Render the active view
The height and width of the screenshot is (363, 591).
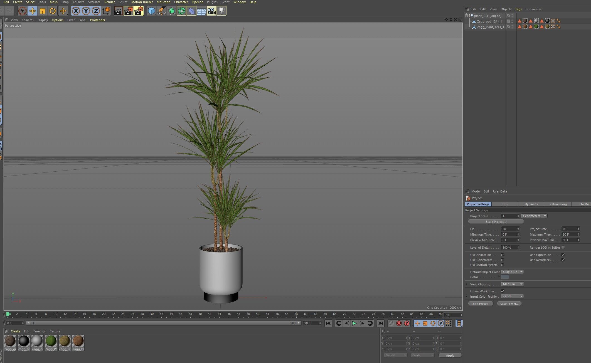pyautogui.click(x=119, y=11)
